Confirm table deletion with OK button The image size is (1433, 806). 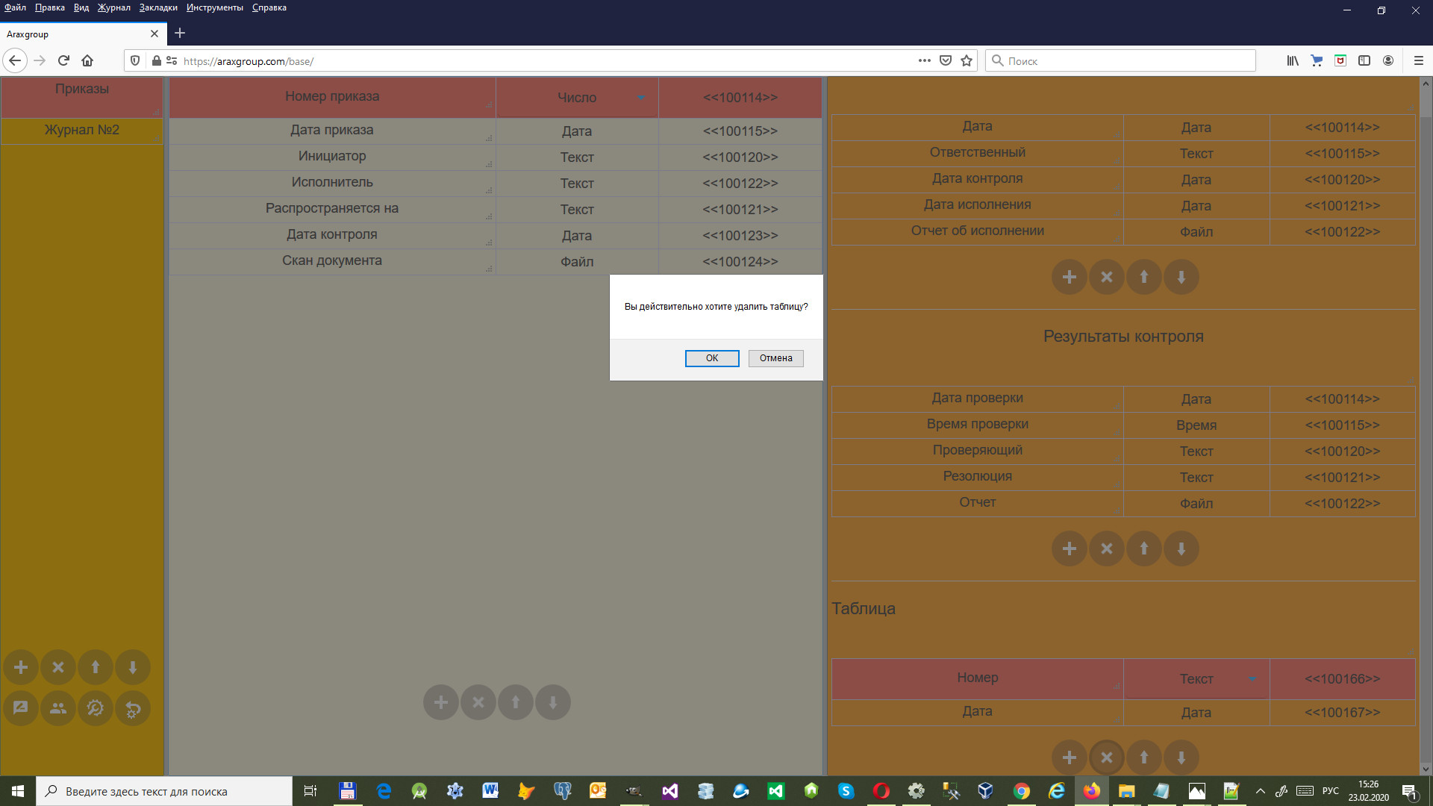(711, 358)
